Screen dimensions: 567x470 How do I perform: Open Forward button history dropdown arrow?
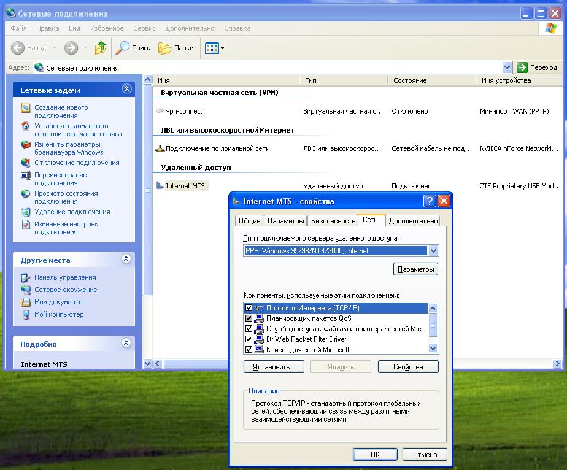coord(86,48)
